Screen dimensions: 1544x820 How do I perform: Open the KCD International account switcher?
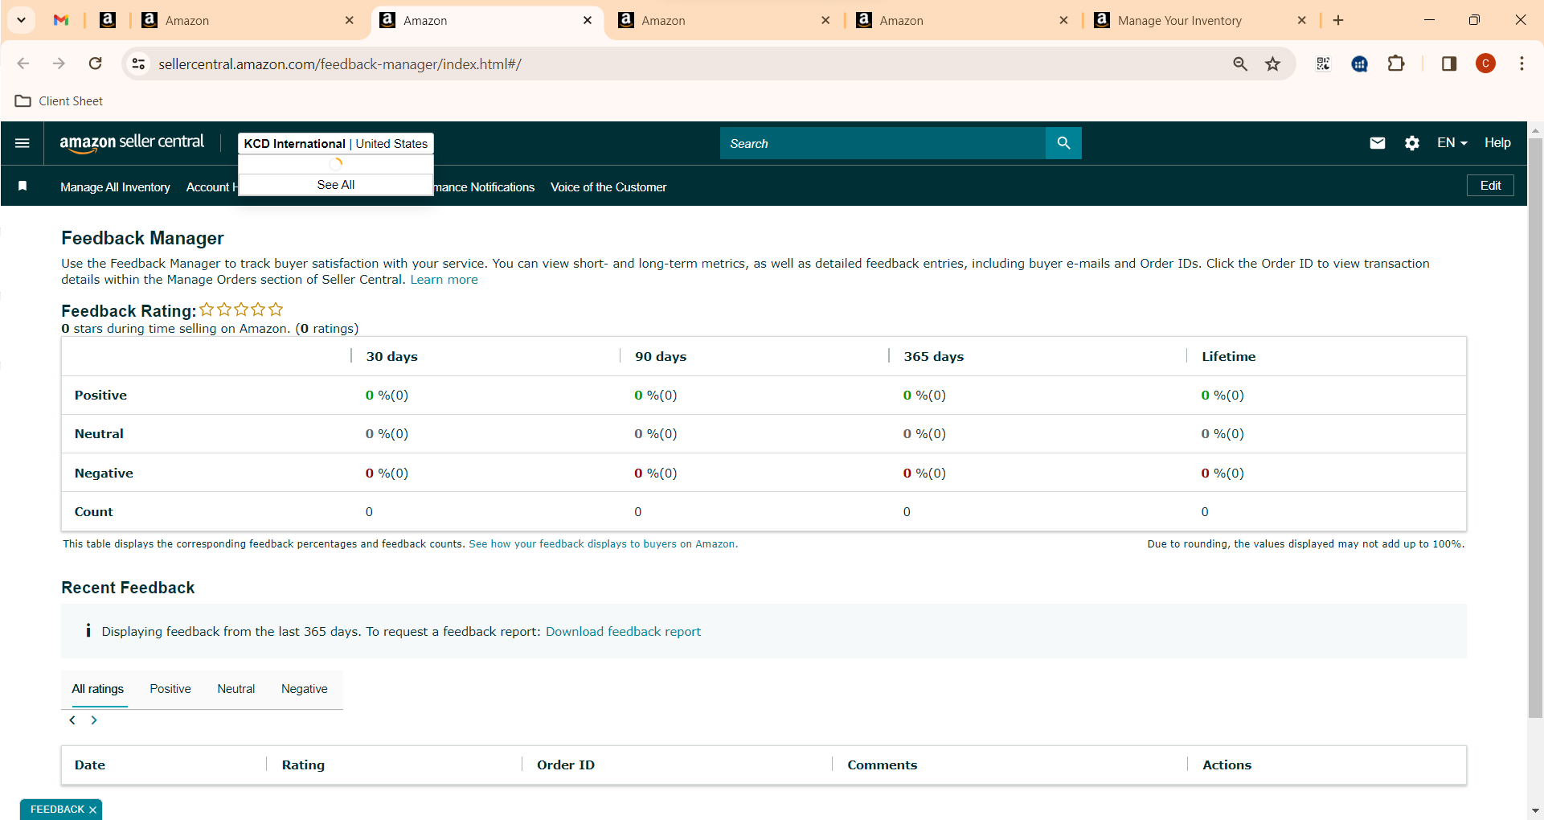click(335, 143)
